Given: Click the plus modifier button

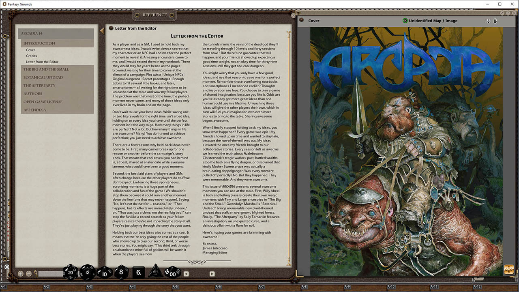Looking at the screenshot, I should pyautogui.click(x=21, y=274).
